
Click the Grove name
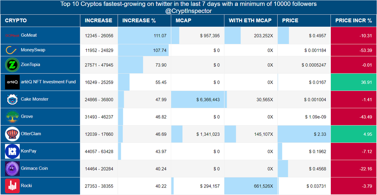coord(27,116)
